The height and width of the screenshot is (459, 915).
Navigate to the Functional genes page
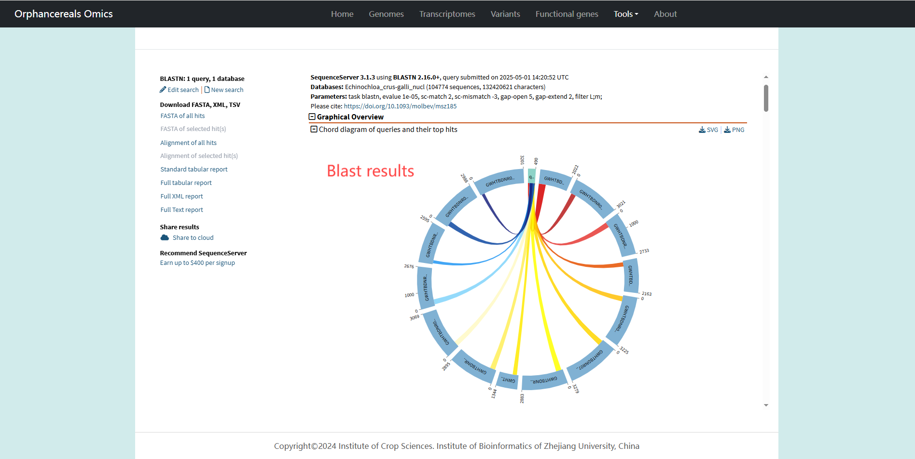[567, 14]
